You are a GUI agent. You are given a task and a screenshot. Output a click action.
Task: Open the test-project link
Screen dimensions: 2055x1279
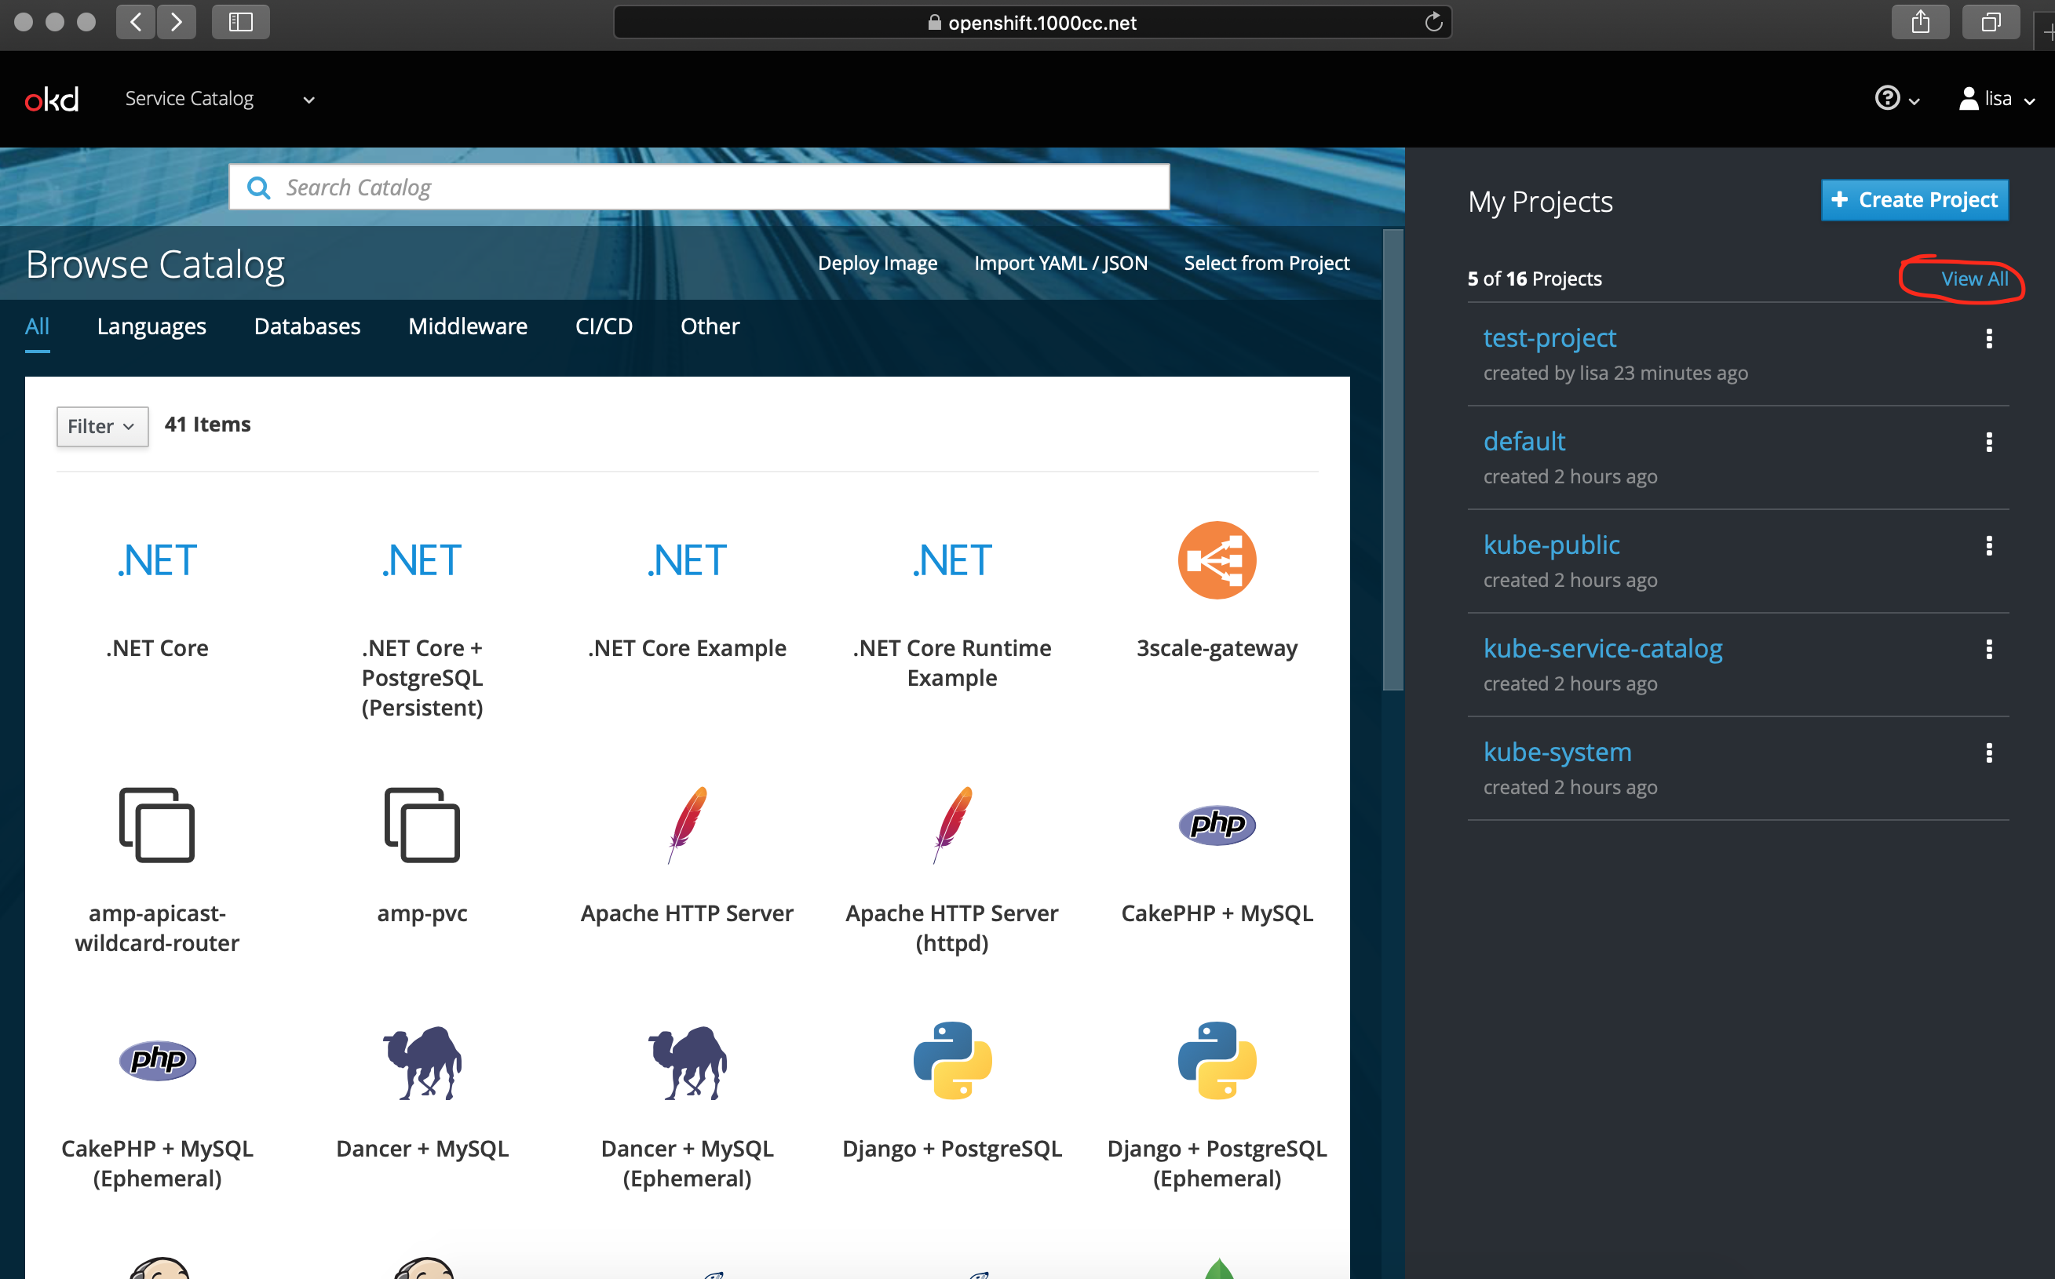pyautogui.click(x=1549, y=337)
